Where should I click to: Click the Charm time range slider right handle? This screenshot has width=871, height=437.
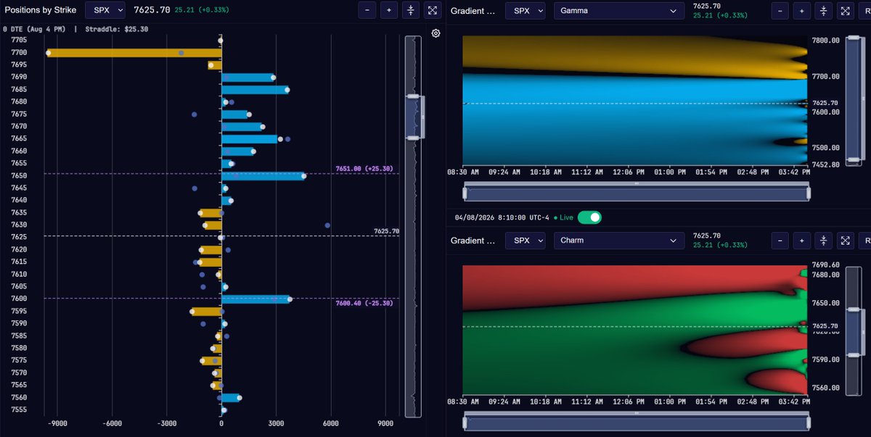coord(807,423)
